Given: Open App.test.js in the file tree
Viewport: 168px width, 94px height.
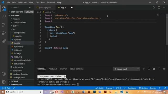Looking at the screenshot, I should point(21,46).
